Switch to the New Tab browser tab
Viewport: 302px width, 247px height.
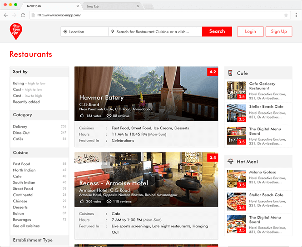93,6
